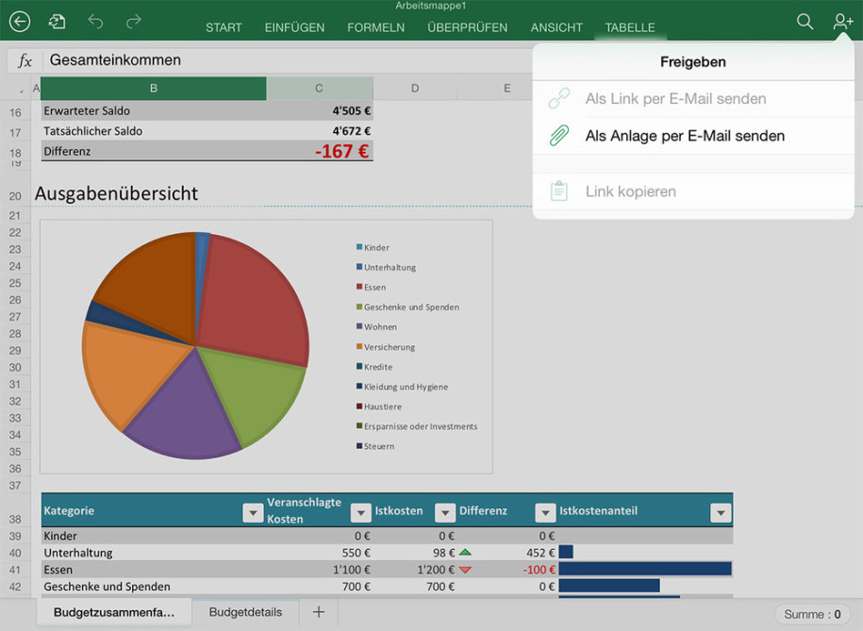Open Differenz column filter dropdown
Screen dimensions: 863x631
(x=544, y=512)
